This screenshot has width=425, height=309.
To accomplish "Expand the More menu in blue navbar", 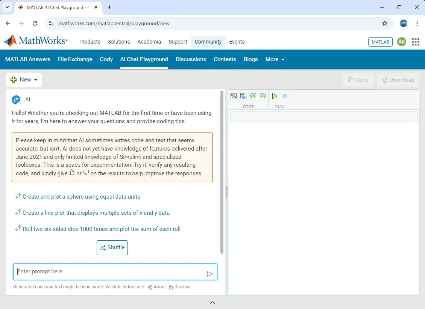I will click(275, 59).
